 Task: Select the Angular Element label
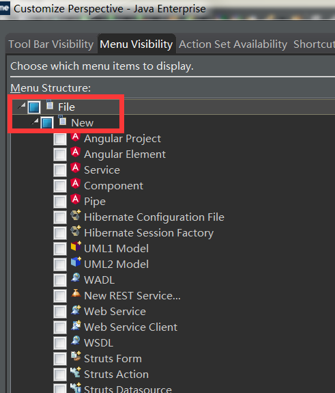(x=125, y=154)
